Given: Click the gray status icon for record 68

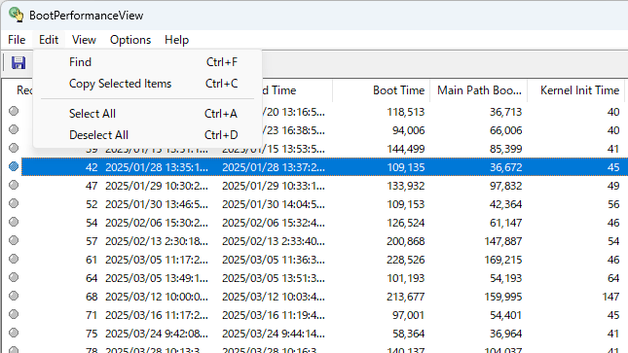Looking at the screenshot, I should [x=14, y=296].
